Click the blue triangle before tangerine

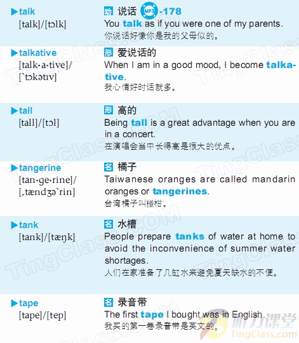coord(15,168)
